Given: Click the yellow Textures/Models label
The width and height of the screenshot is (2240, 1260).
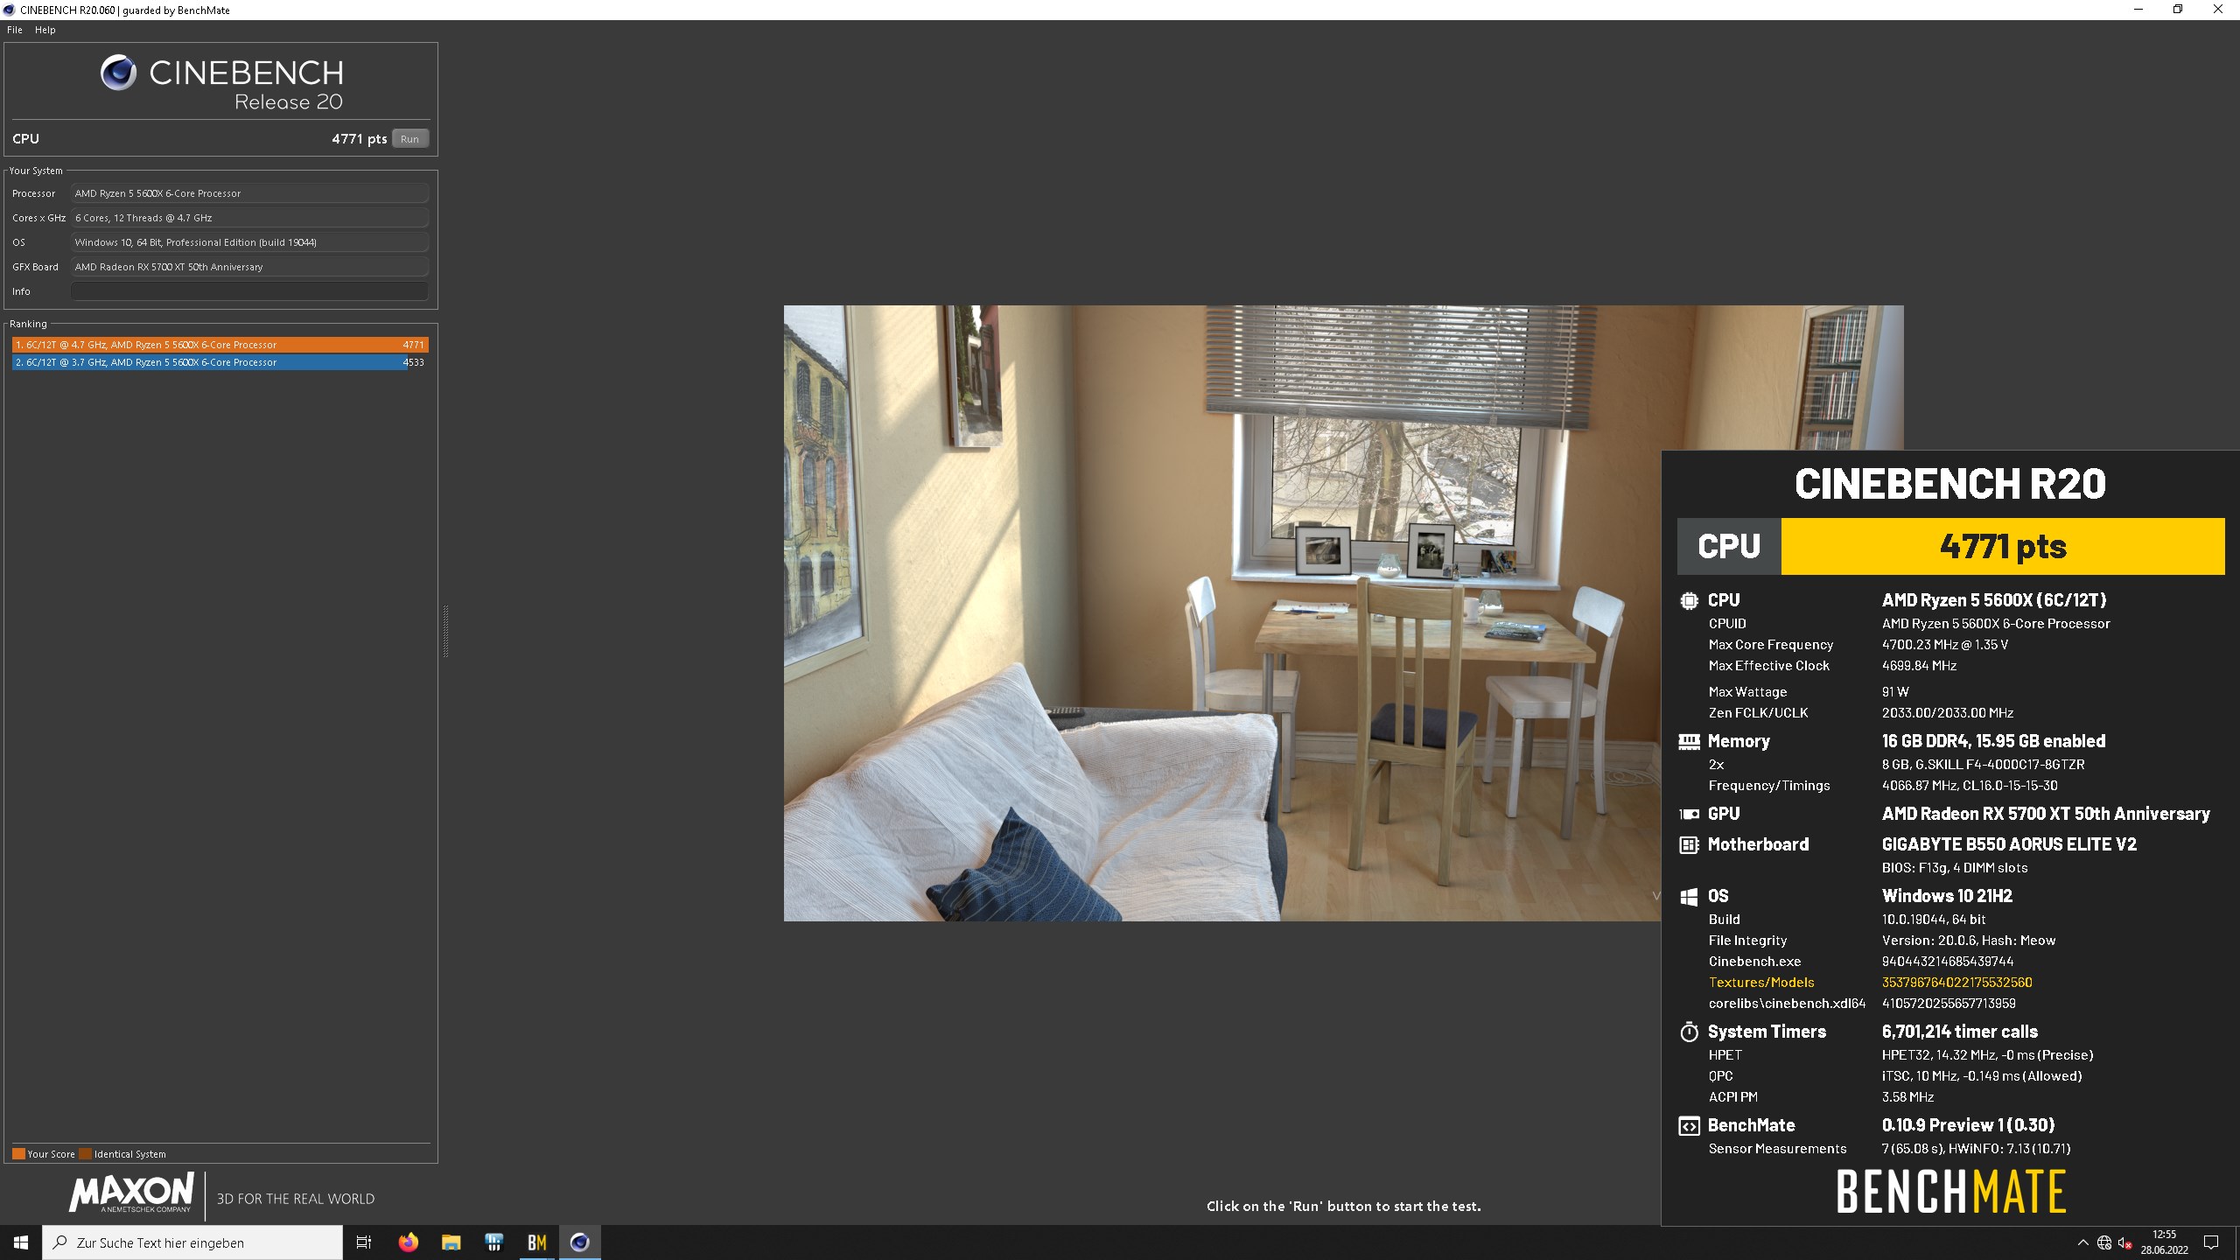Looking at the screenshot, I should [1761, 983].
